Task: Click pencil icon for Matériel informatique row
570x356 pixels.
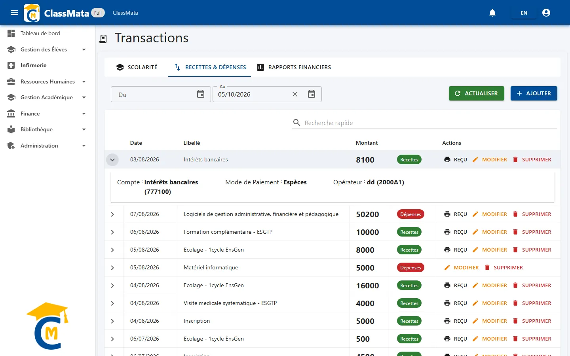Action: (x=447, y=267)
